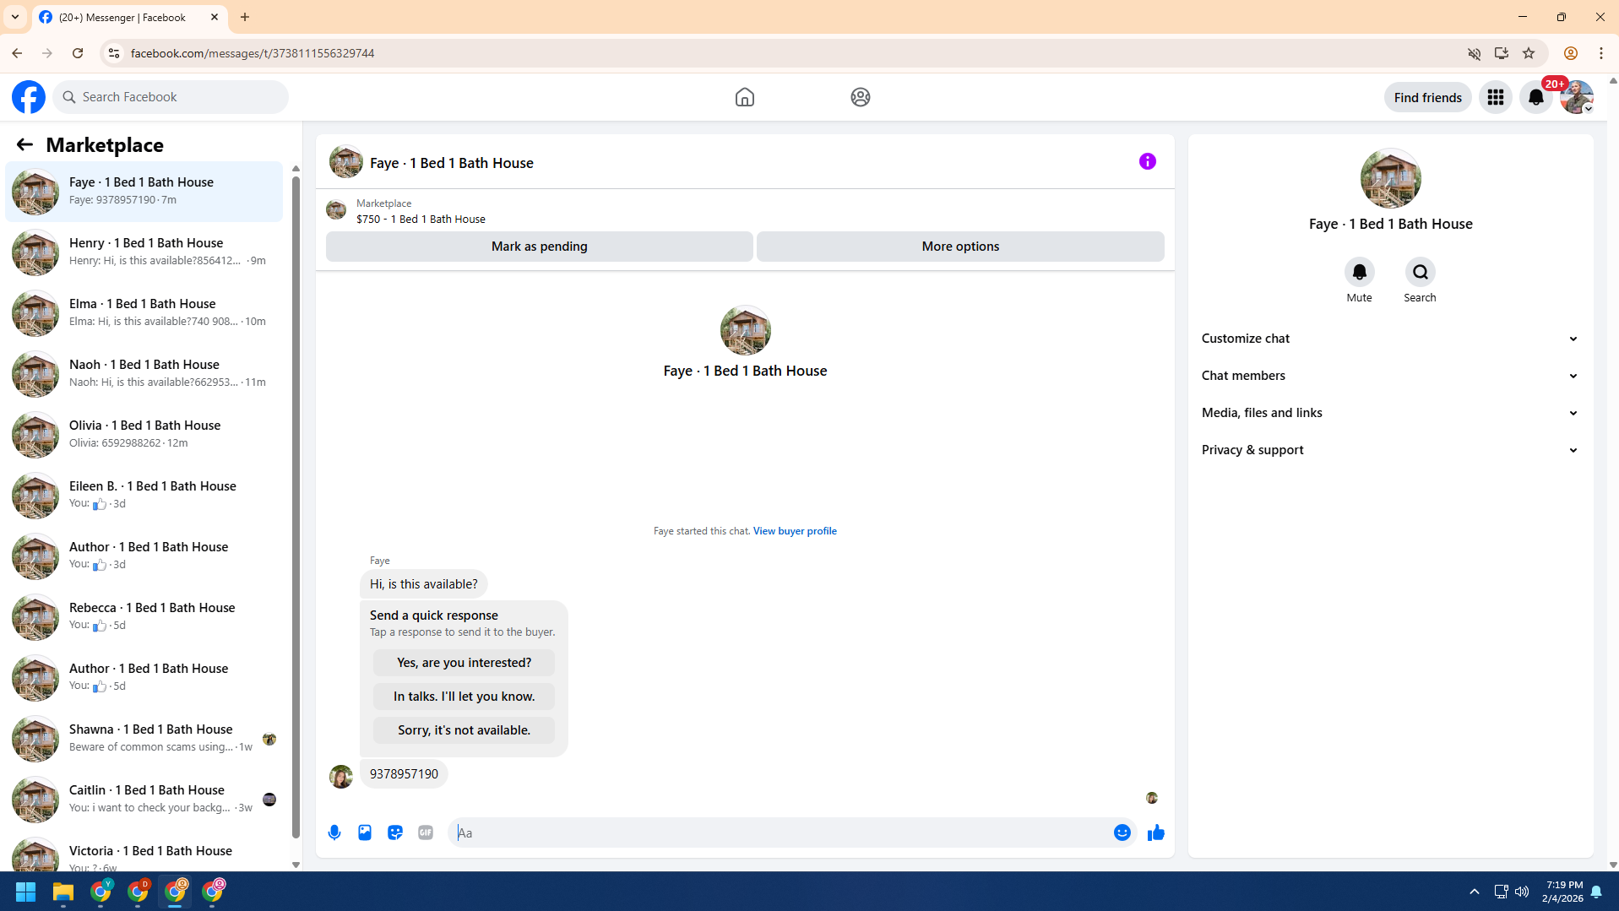
Task: Expand Chat members section
Action: pyautogui.click(x=1390, y=376)
